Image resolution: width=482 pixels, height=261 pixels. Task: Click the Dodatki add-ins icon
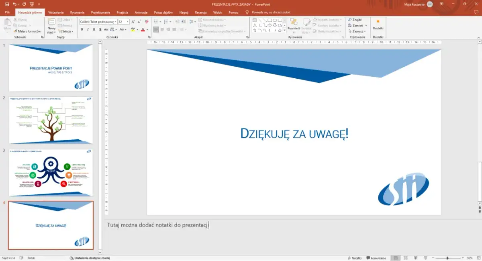378,24
